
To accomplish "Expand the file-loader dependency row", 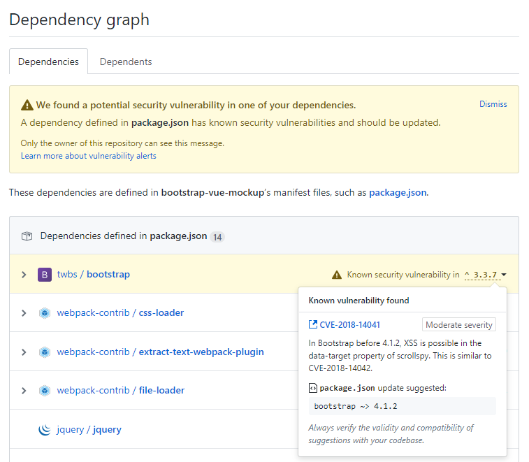I will (24, 391).
